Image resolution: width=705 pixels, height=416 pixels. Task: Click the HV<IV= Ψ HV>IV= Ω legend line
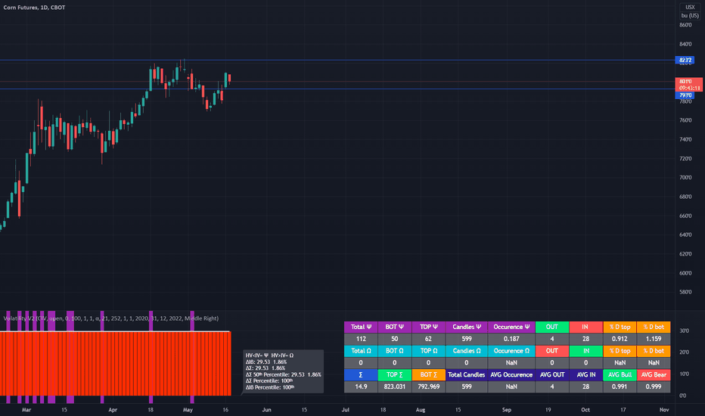269,355
